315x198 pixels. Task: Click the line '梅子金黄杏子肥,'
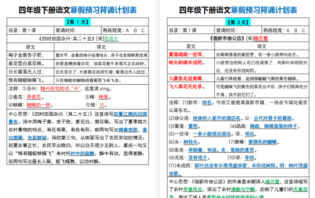[26, 55]
